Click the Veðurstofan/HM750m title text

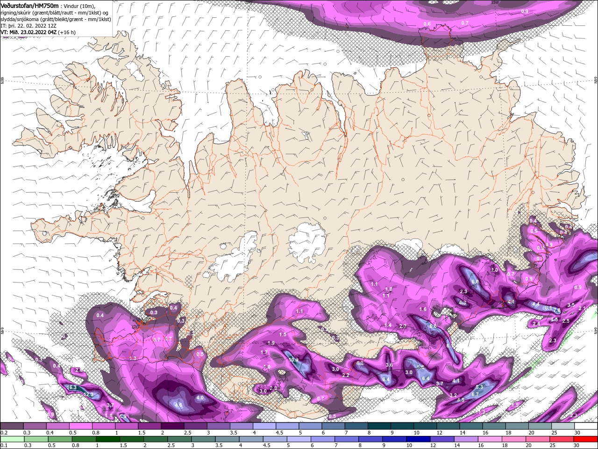pyautogui.click(x=30, y=5)
